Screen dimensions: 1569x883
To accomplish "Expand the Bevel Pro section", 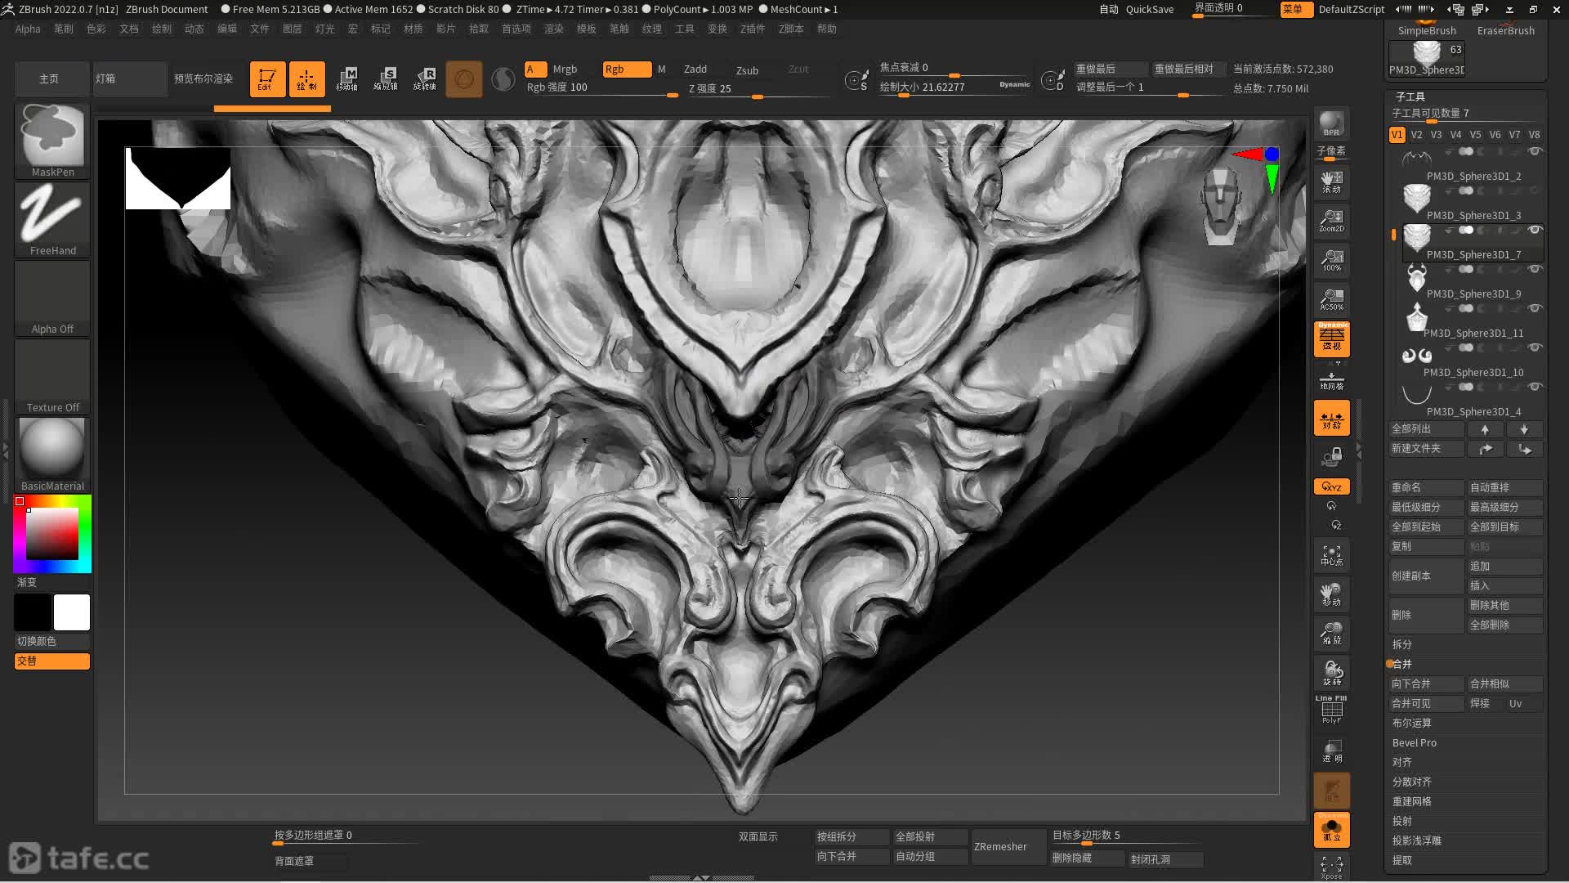I will [x=1414, y=742].
